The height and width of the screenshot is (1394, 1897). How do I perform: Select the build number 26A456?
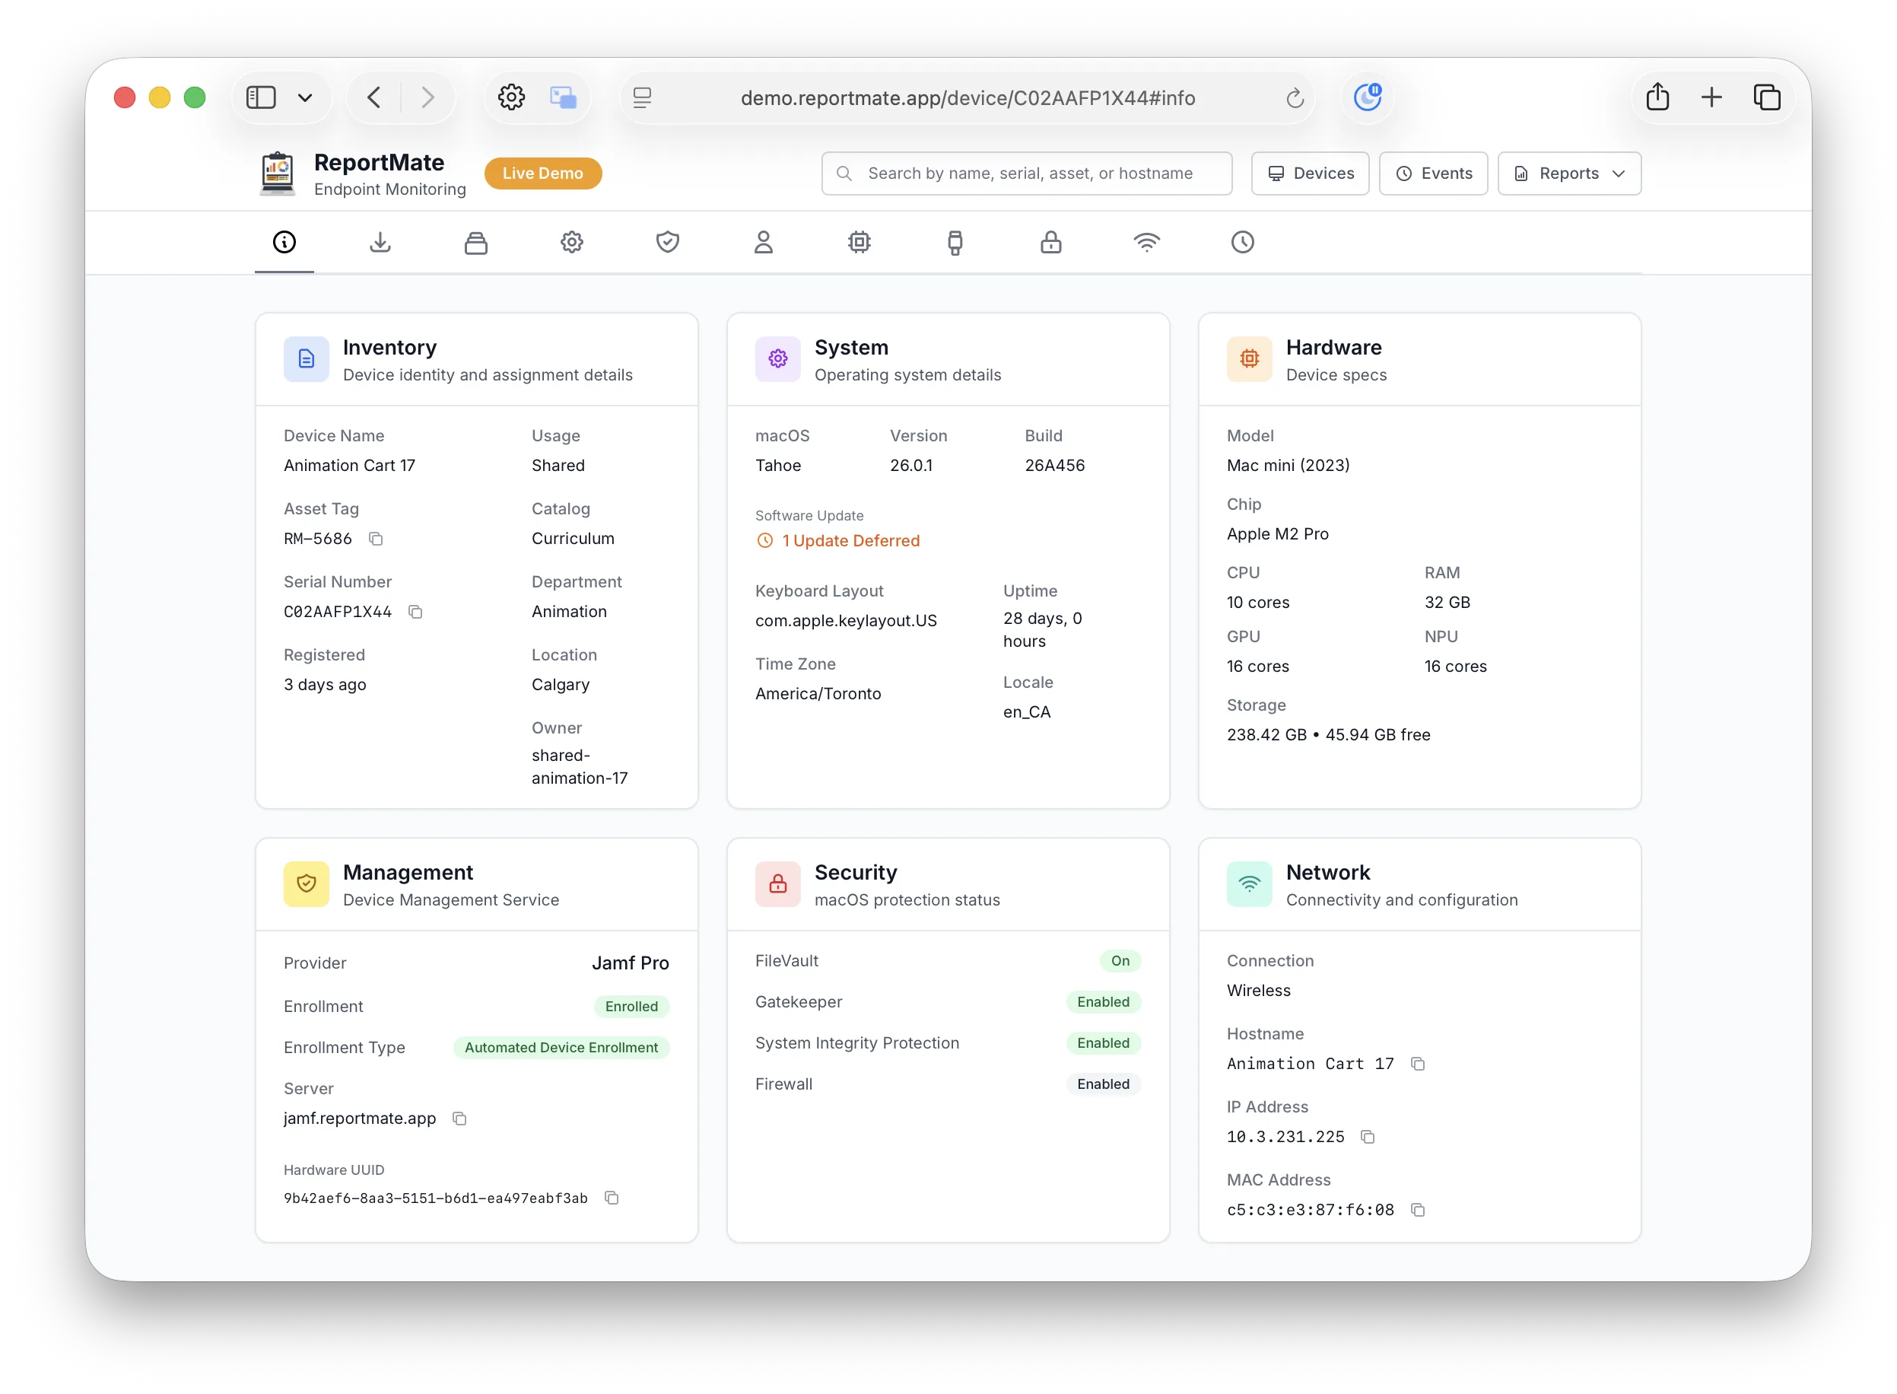pos(1054,466)
